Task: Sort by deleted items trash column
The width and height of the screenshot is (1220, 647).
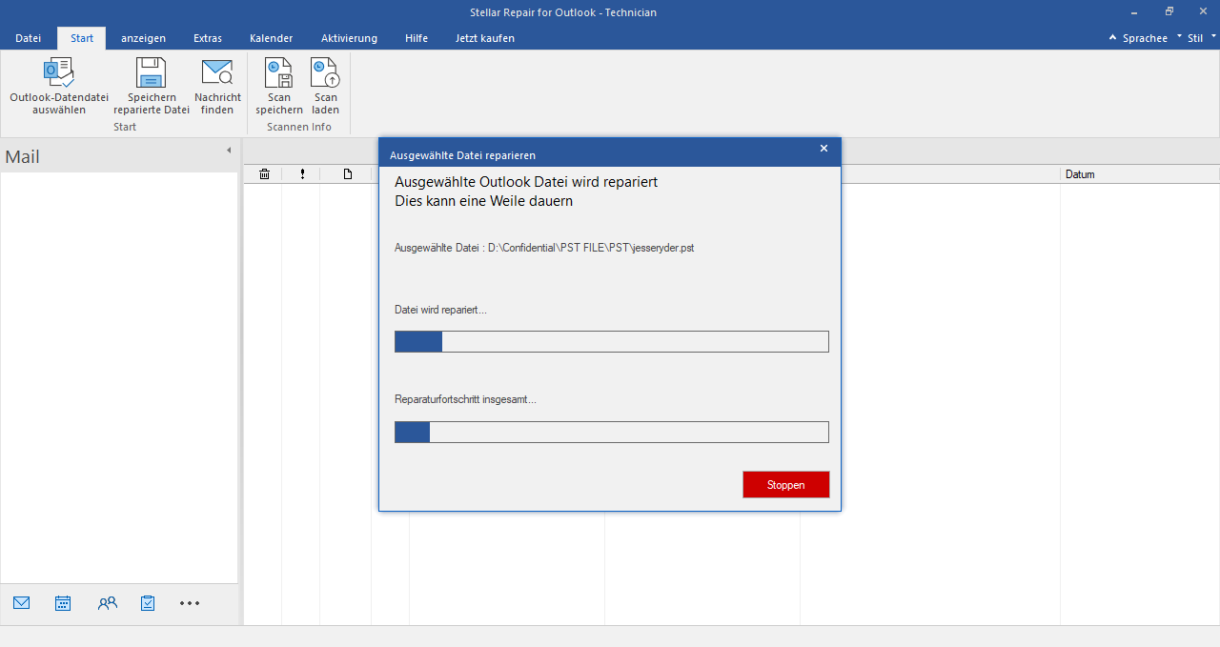Action: click(x=264, y=174)
